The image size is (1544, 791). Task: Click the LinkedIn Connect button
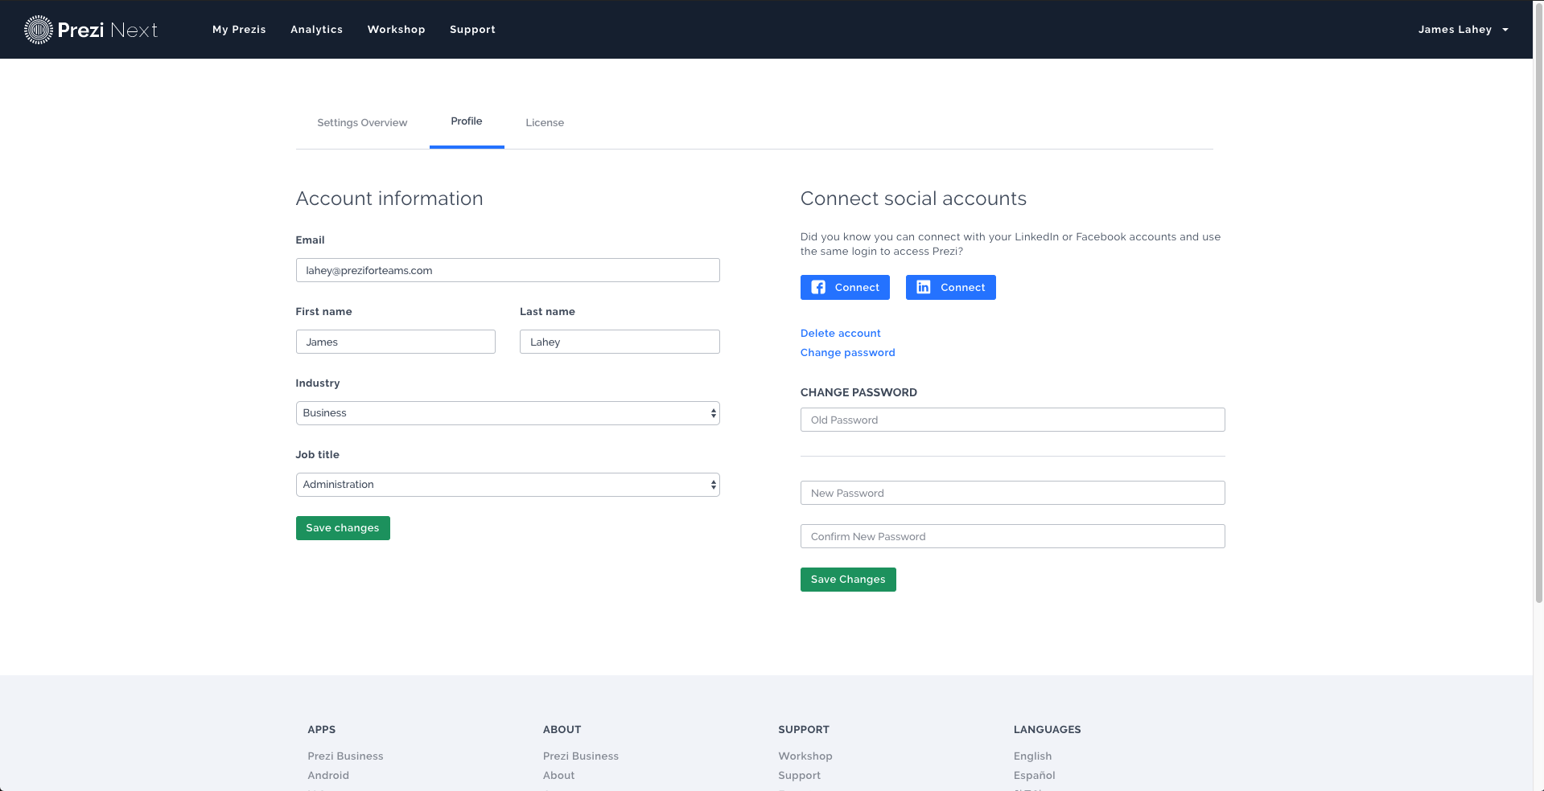[x=950, y=288]
